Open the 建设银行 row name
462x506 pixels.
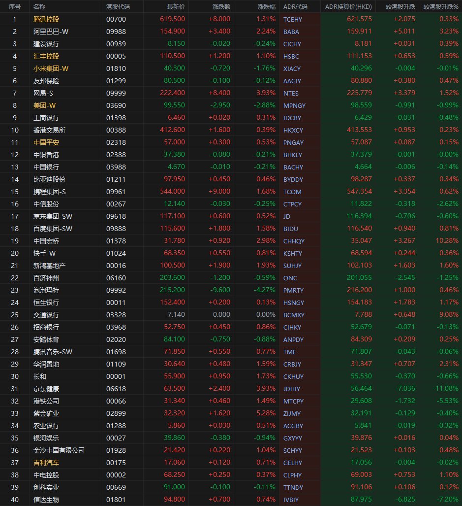pyautogui.click(x=46, y=44)
